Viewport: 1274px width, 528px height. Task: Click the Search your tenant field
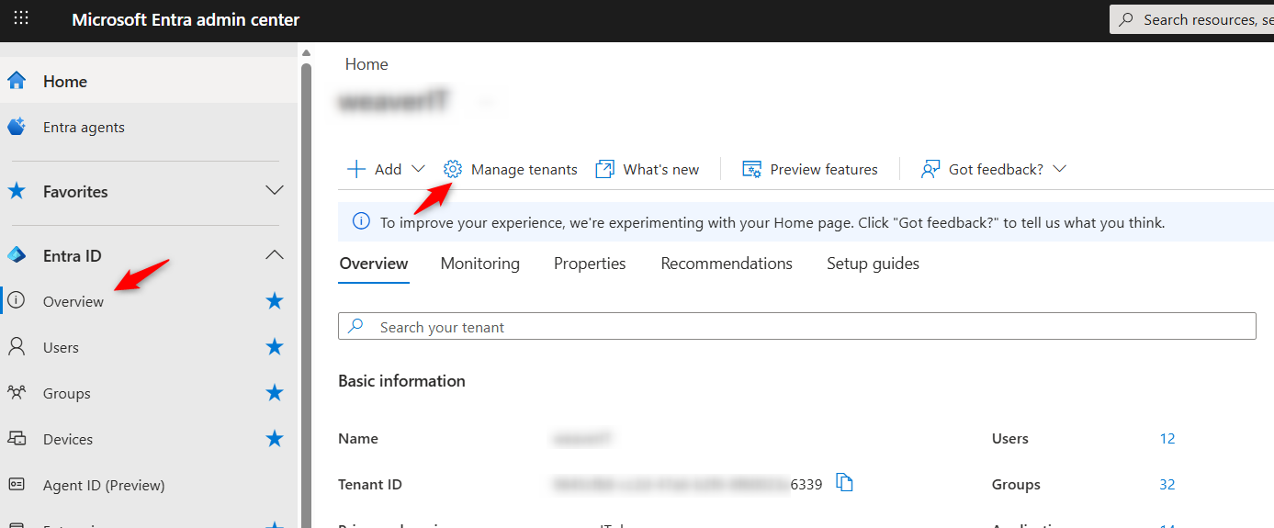pyautogui.click(x=795, y=327)
